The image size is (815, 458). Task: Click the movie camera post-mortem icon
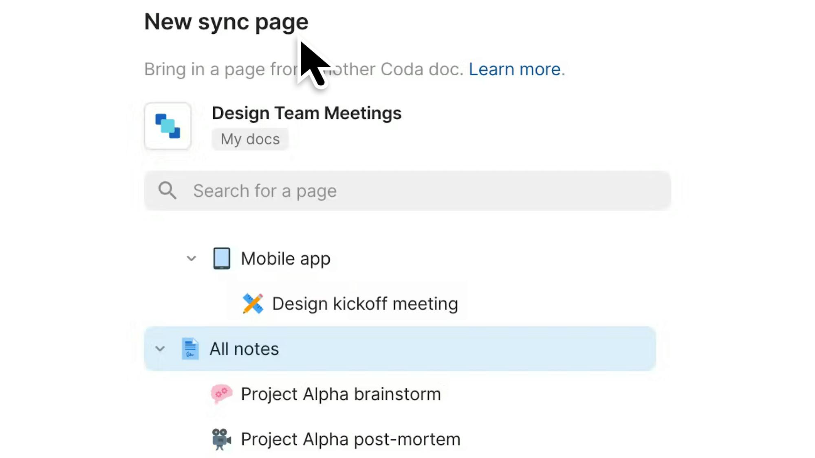click(221, 439)
